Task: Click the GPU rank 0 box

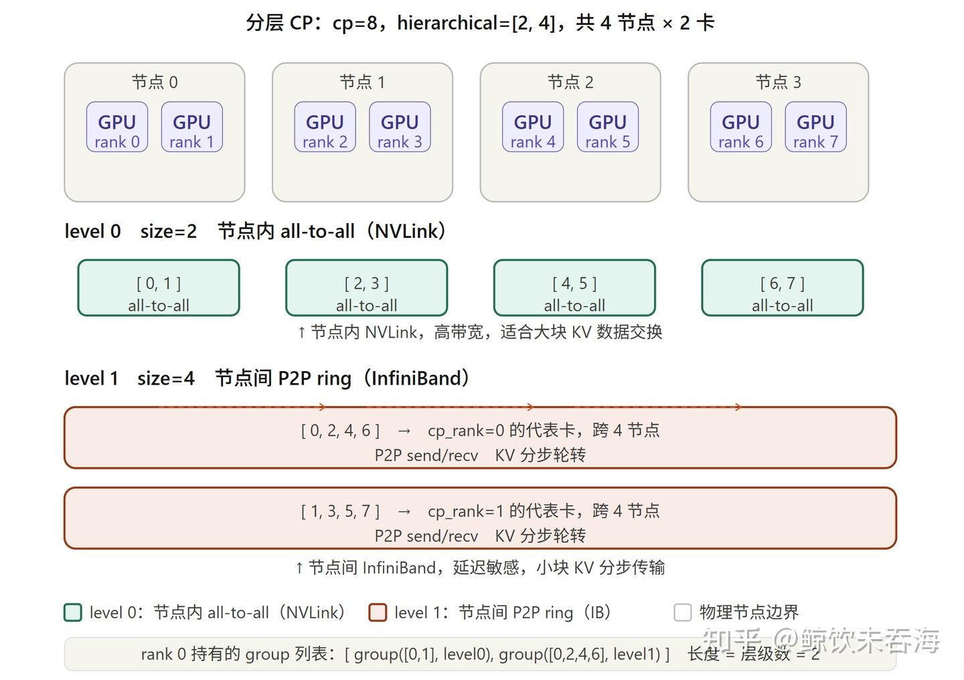Action: 117,127
